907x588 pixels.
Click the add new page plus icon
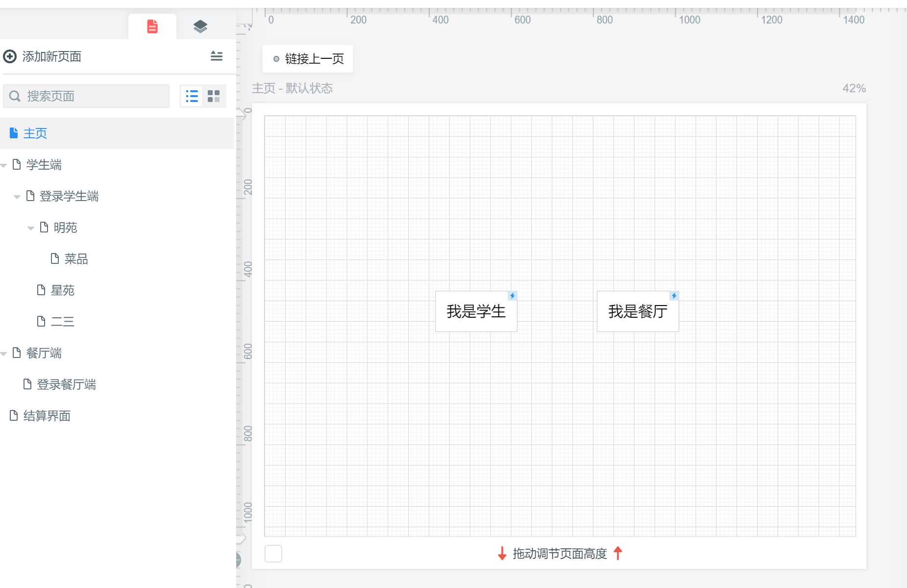click(x=10, y=56)
